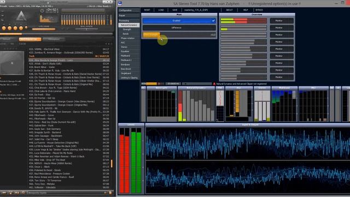
Task: Select track '425. Attak - Don't (Radio Edit)'
Action: 69,63
